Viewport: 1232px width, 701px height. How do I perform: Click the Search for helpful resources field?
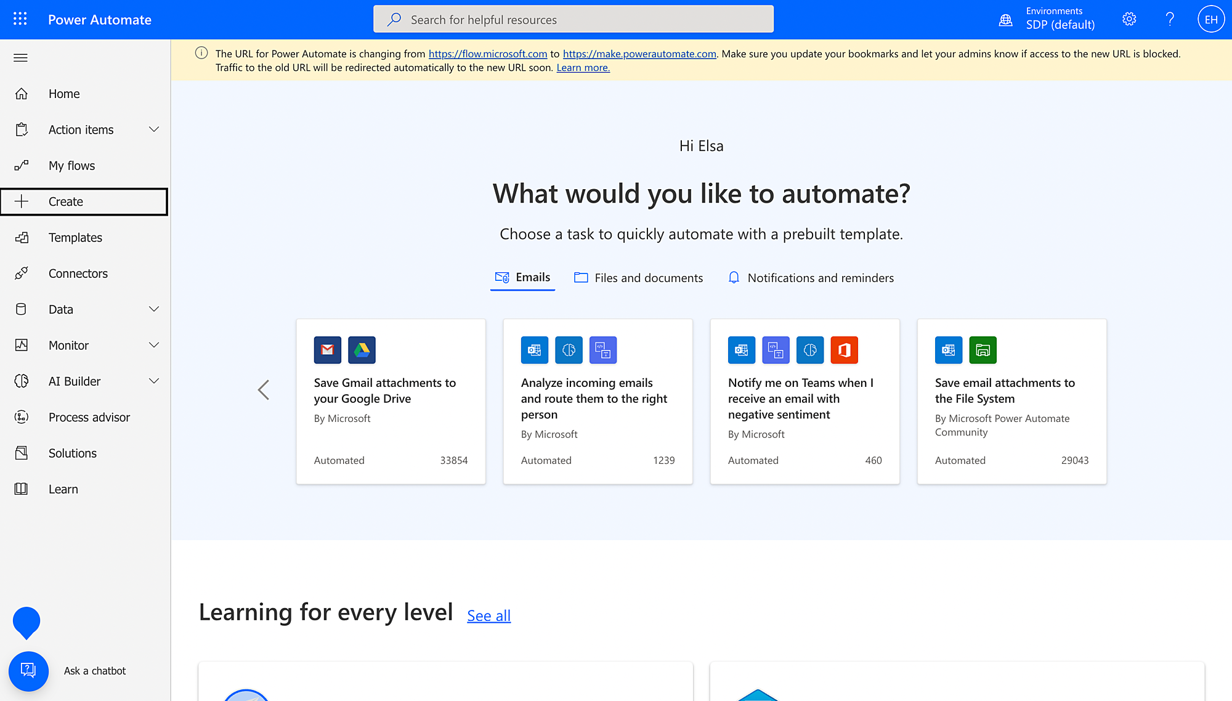tap(573, 19)
